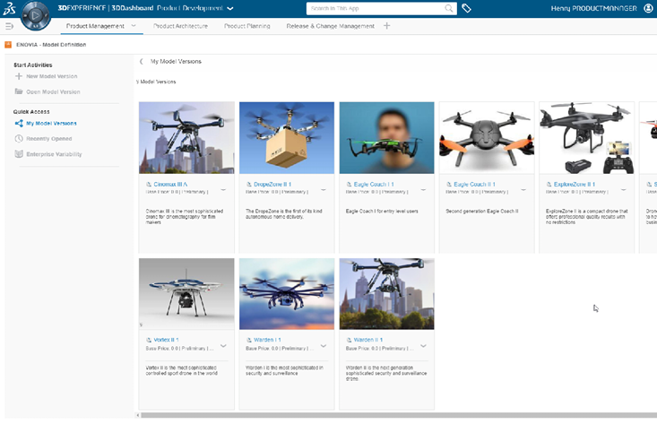657x424 pixels.
Task: Click the icon beside Cinemax III A title
Action: [149, 185]
